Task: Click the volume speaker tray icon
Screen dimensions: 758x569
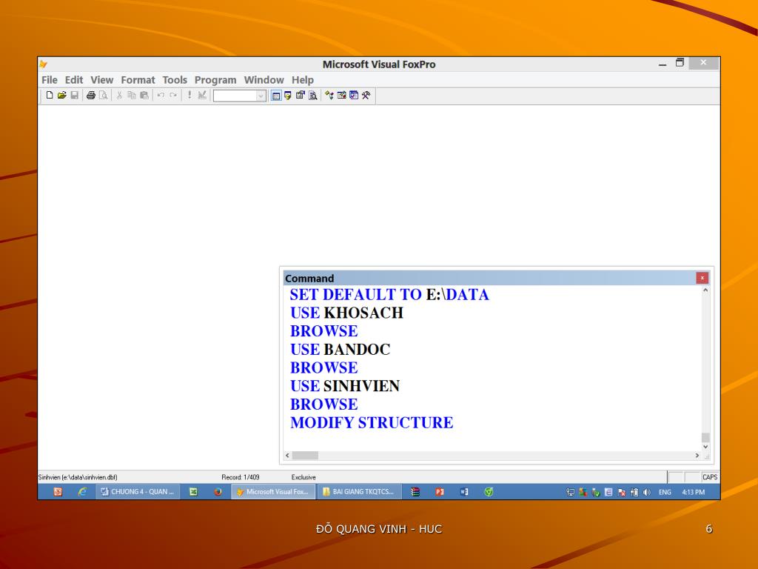Action: pos(647,493)
